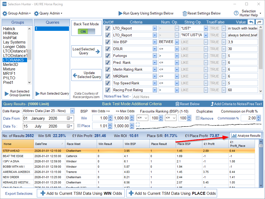Open Date To calendar picker
Image resolution: width=265 pixels, height=199 pixels.
[70, 126]
